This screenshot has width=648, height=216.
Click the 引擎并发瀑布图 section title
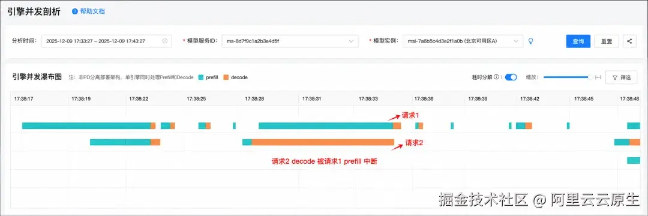(37, 77)
